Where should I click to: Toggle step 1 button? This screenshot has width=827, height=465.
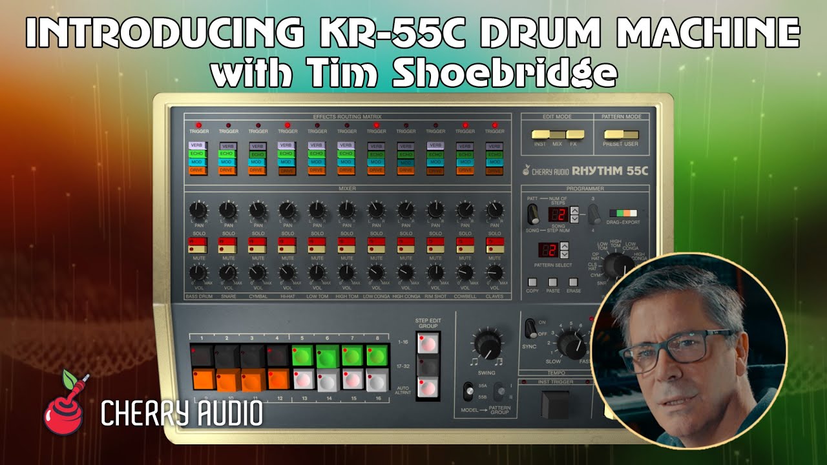(x=202, y=355)
